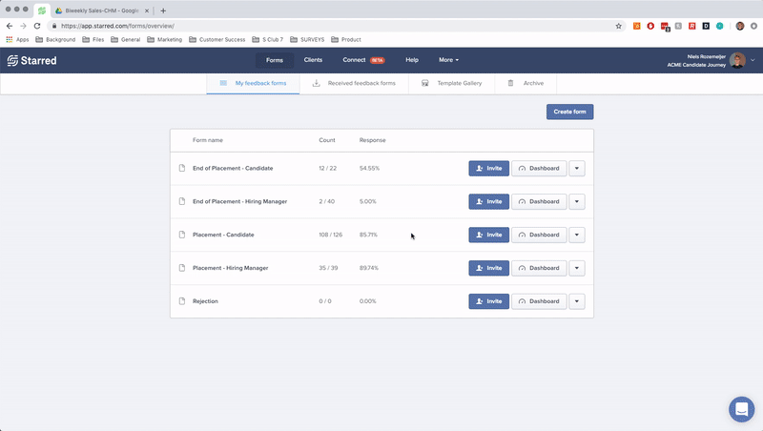Click the Form name column header
Viewport: 763px width, 431px height.
[208, 140]
